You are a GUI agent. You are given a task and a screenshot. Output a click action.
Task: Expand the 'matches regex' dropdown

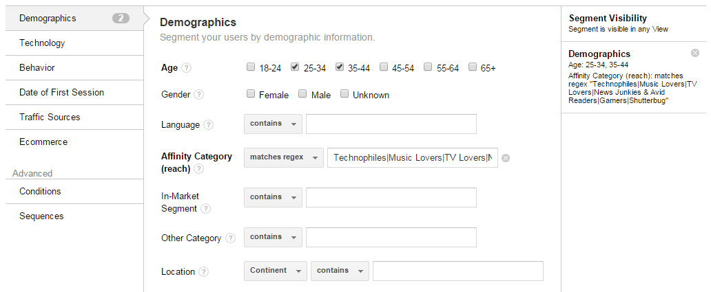283,157
